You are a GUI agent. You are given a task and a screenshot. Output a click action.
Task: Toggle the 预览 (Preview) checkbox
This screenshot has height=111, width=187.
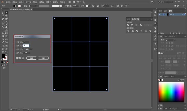[17, 58]
